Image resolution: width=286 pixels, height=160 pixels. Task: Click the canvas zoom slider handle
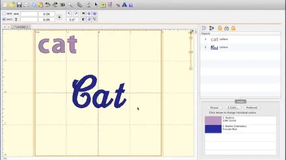(x=191, y=52)
